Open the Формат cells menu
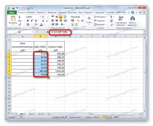153x126 pixels. coord(100,24)
